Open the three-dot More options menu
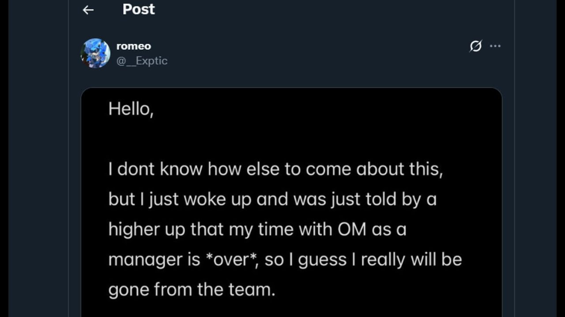 pyautogui.click(x=495, y=46)
